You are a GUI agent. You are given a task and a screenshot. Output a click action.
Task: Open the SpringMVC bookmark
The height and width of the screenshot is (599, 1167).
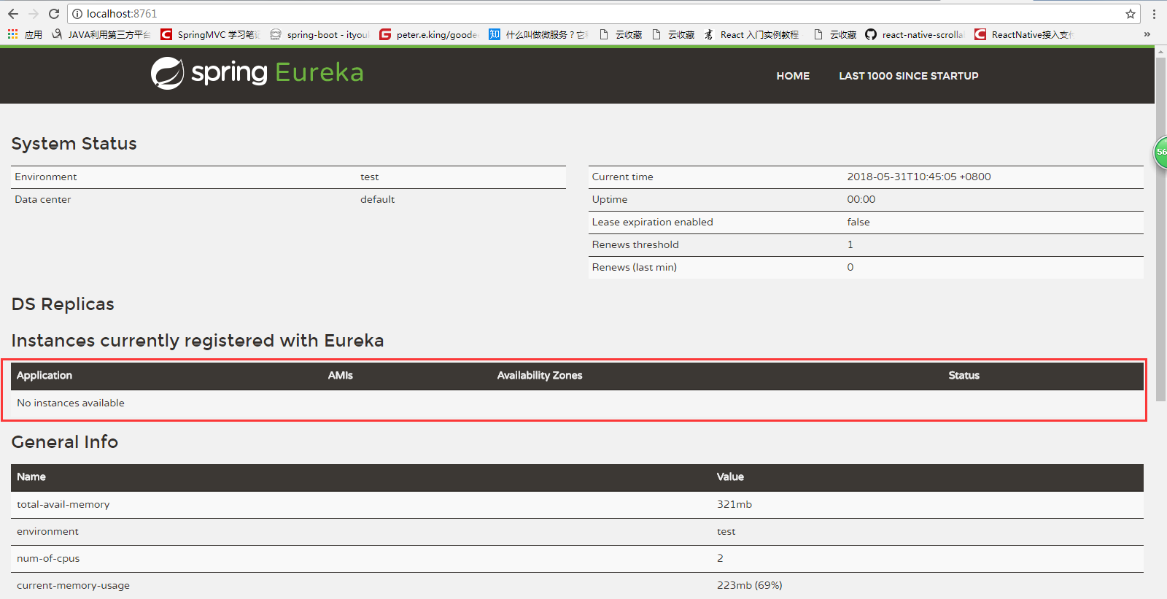[210, 34]
